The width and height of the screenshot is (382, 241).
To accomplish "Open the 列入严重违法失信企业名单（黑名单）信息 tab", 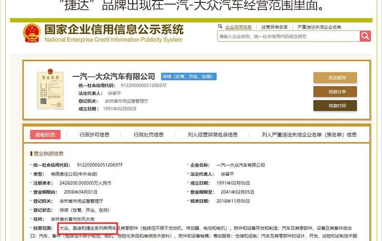I will pyautogui.click(x=309, y=135).
